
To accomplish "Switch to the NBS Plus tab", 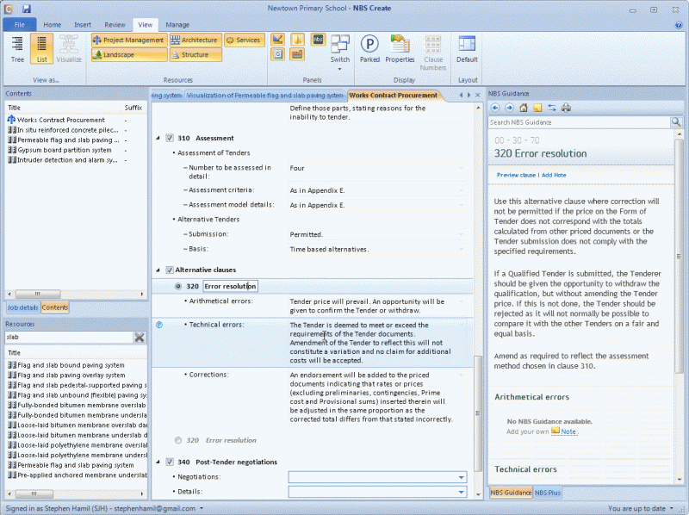I will click(x=548, y=493).
